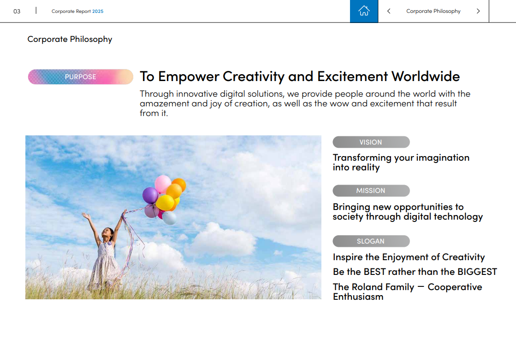Image resolution: width=516 pixels, height=361 pixels.
Task: Select the gray VISION label
Action: click(371, 142)
